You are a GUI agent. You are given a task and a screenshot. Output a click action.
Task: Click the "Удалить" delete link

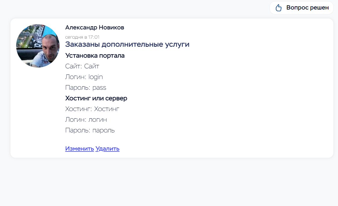107,149
